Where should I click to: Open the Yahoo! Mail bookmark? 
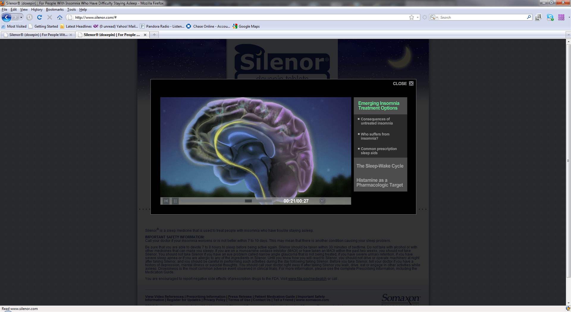point(116,26)
